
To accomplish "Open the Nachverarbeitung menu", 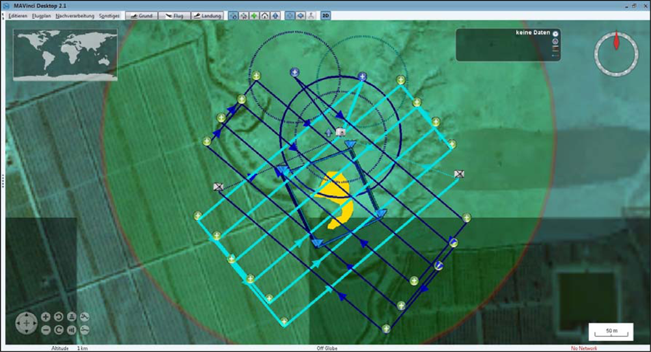I will [x=75, y=16].
